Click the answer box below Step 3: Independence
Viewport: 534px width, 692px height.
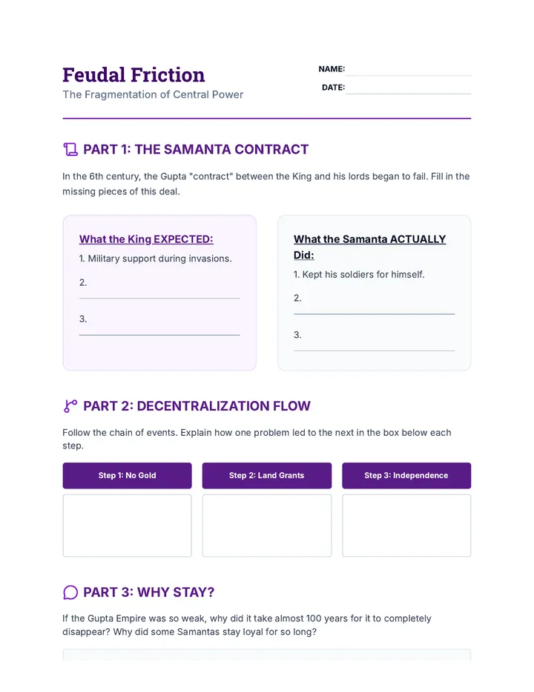click(406, 525)
